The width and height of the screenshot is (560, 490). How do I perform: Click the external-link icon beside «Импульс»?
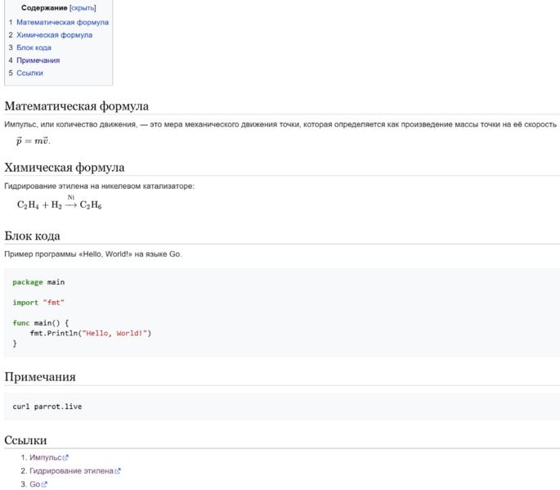[x=65, y=458]
